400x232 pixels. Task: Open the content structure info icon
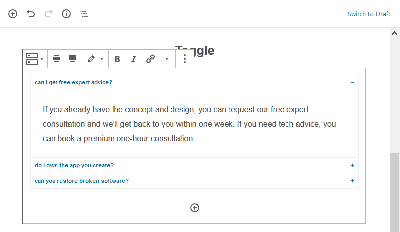[x=66, y=14]
